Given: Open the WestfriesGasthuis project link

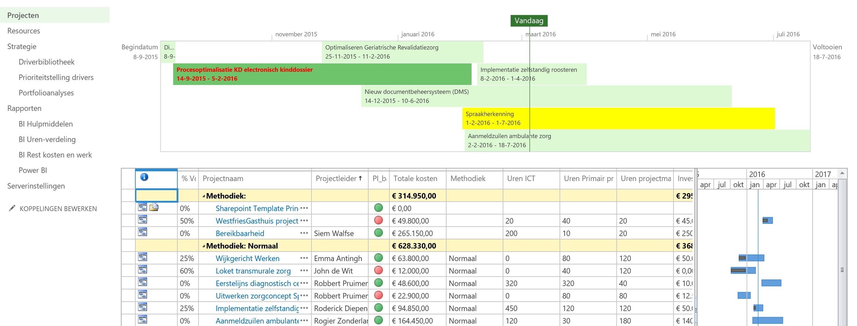Looking at the screenshot, I should pyautogui.click(x=257, y=221).
